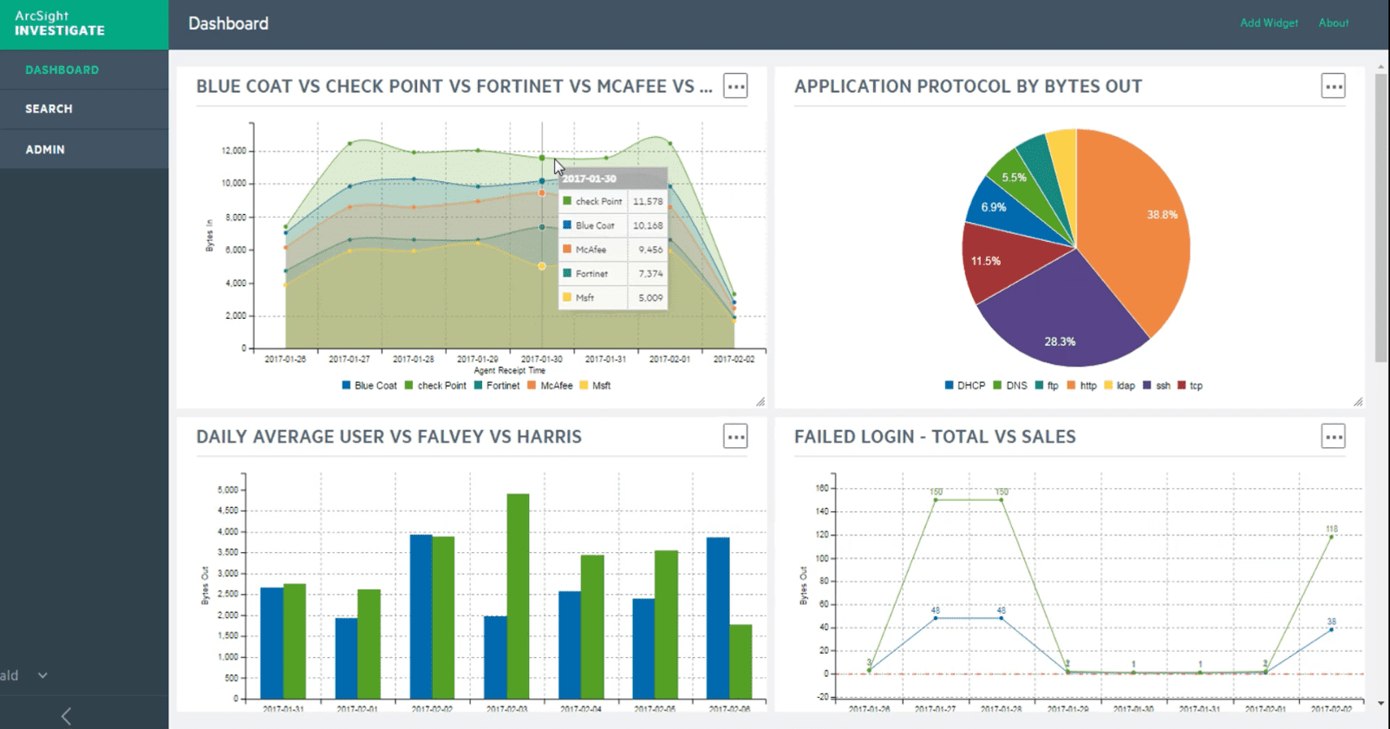Click the McAfee 9,456 tooltip row

[x=613, y=250]
